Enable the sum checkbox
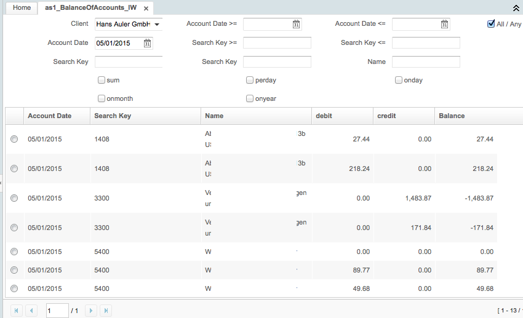Viewport: 523px width, 318px height. (102, 80)
